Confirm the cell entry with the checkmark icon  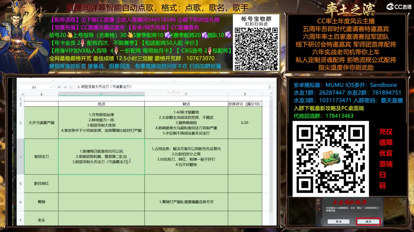[65, 87]
